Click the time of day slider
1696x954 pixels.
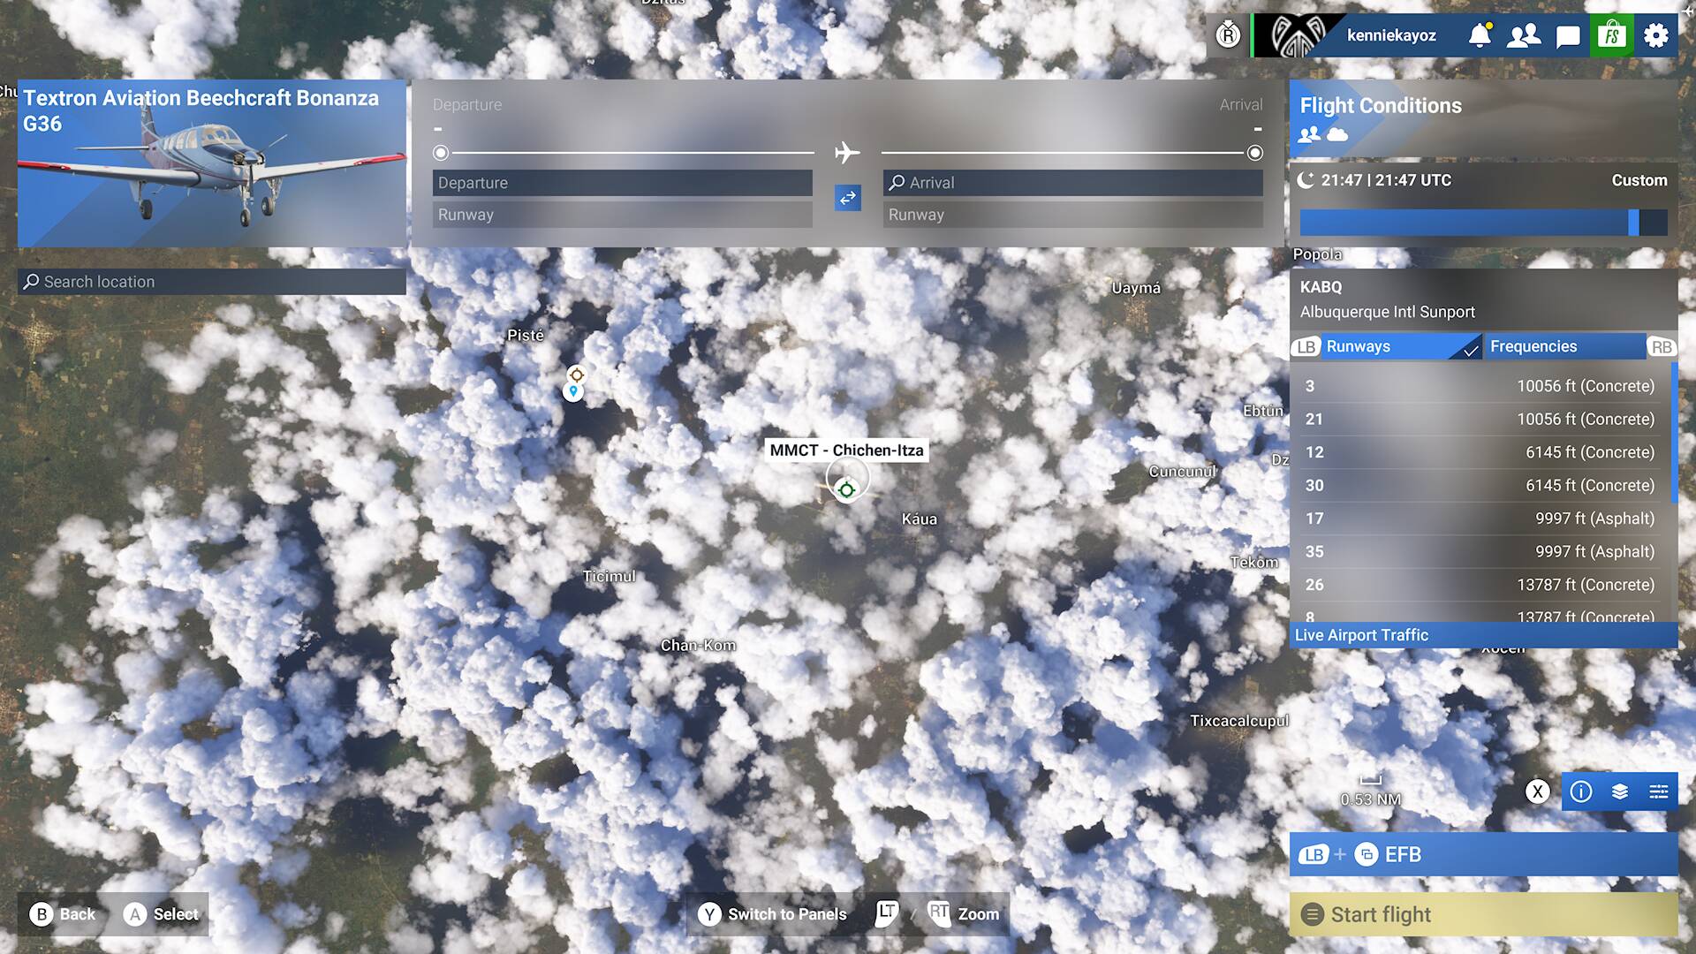pyautogui.click(x=1484, y=223)
